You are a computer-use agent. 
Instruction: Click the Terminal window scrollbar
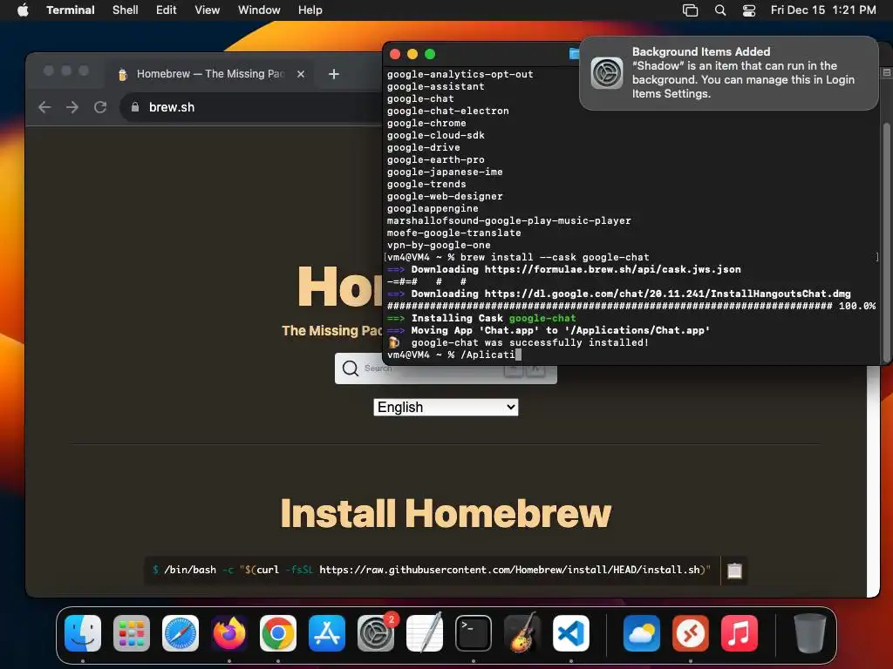coord(886,242)
